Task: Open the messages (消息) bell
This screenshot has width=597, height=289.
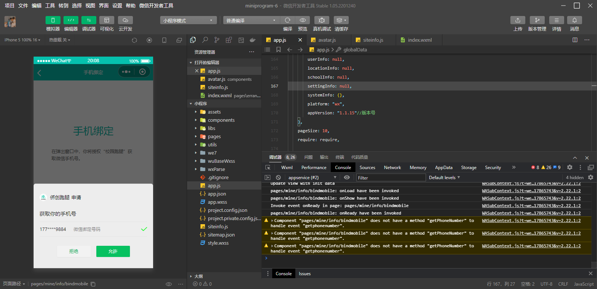Action: coord(575,20)
